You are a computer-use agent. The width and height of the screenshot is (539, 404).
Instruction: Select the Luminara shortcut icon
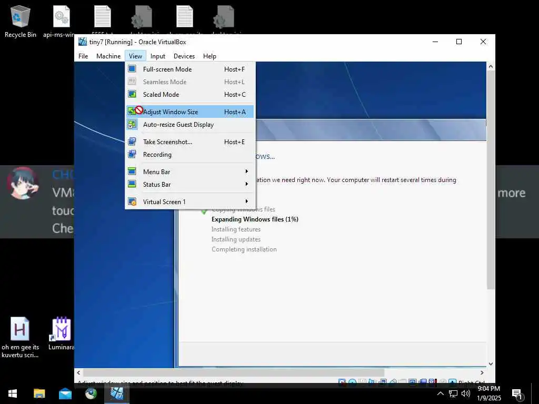[x=61, y=333]
